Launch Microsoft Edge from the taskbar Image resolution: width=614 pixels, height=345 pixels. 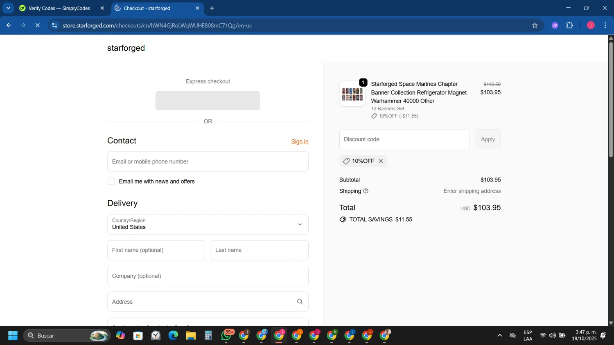pyautogui.click(x=173, y=336)
